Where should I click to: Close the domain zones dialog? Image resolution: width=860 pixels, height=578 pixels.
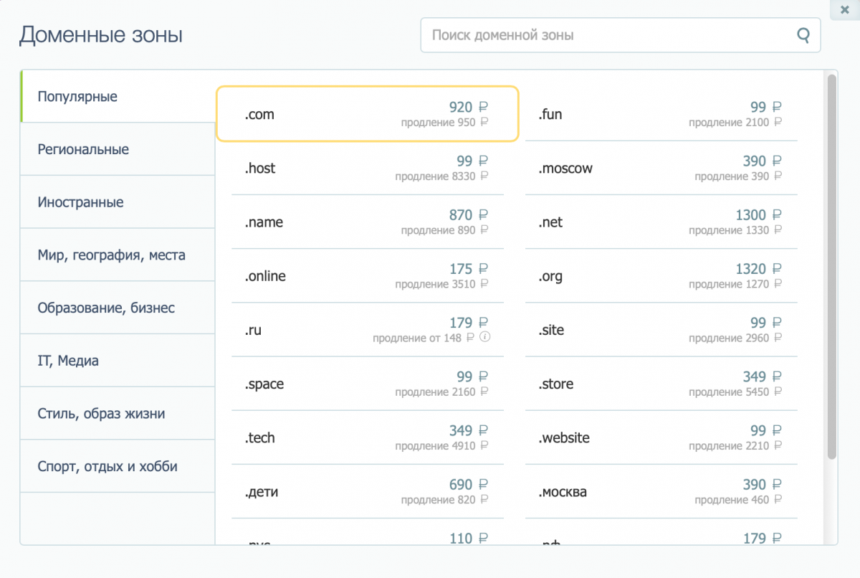pyautogui.click(x=844, y=9)
